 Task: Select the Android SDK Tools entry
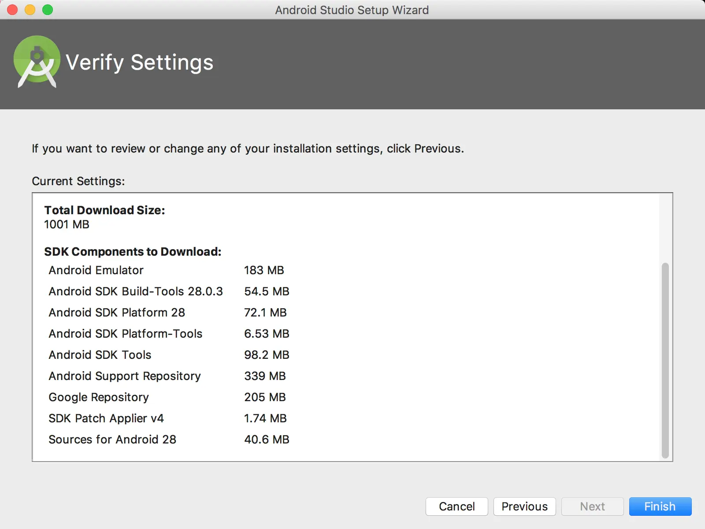(100, 355)
